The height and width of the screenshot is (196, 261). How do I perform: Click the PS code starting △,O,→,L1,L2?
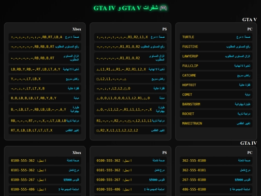click(124, 109)
